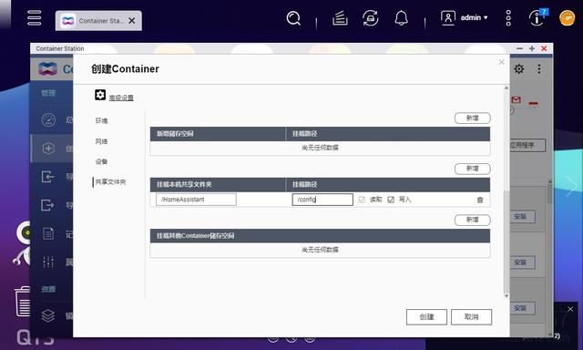The width and height of the screenshot is (583, 350).
Task: Click the Container Station overview gauge sidebar icon
Action: tap(48, 119)
